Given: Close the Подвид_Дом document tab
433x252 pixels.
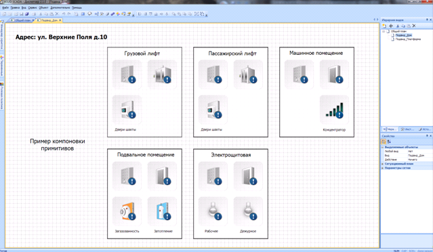Looking at the screenshot, I should pos(60,20).
